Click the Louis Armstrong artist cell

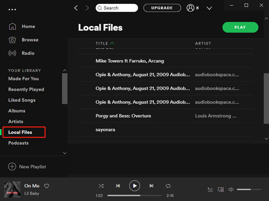(x=216, y=116)
